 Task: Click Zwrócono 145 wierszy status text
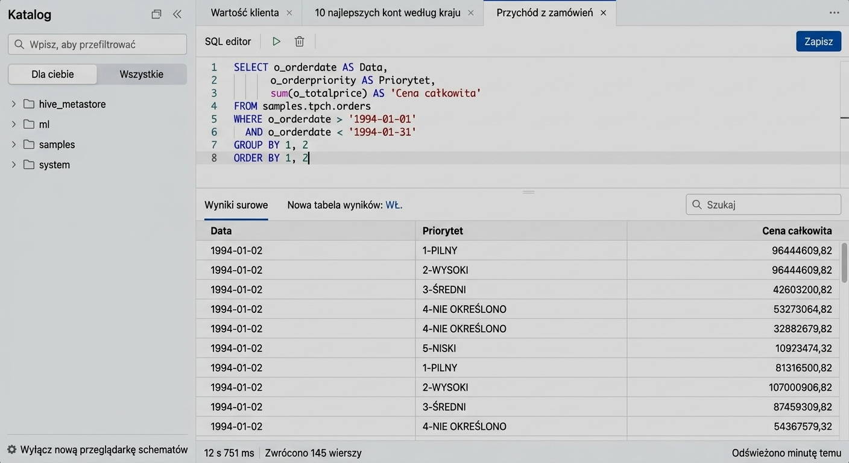coord(313,453)
